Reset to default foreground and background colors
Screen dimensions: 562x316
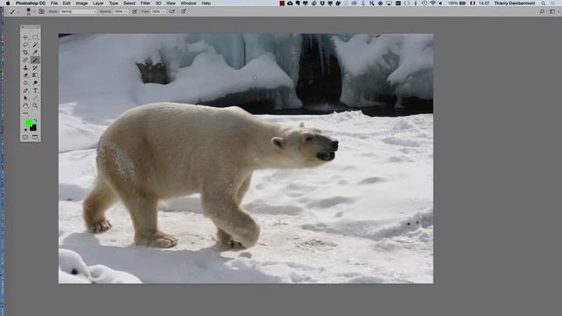[25, 130]
